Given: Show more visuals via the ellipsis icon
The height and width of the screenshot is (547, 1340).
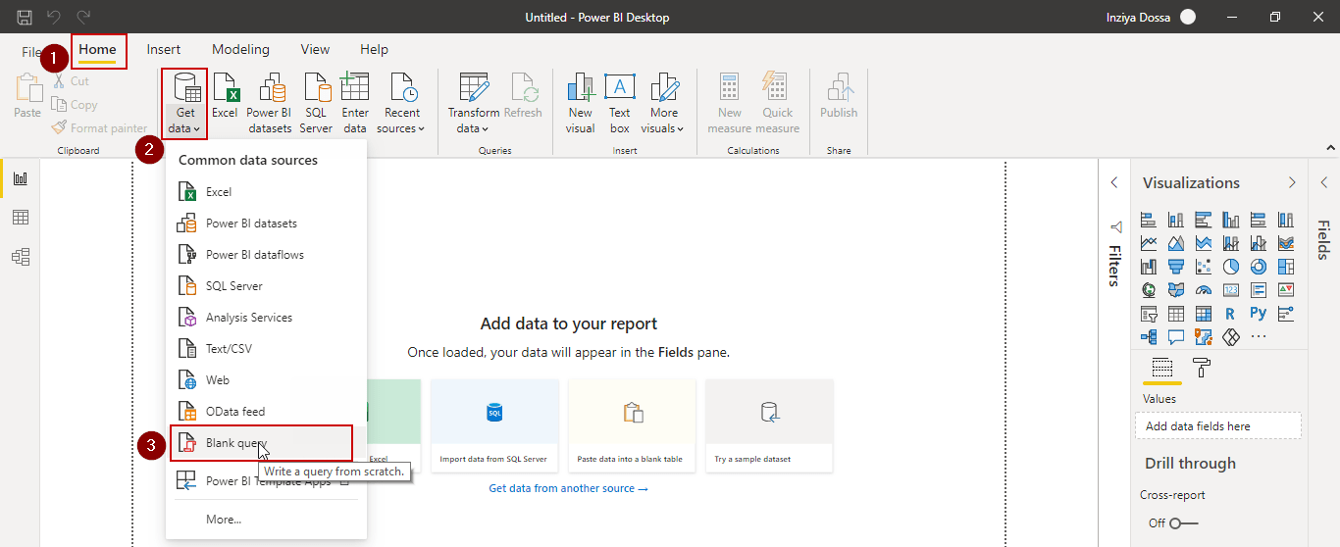Looking at the screenshot, I should click(x=1259, y=337).
